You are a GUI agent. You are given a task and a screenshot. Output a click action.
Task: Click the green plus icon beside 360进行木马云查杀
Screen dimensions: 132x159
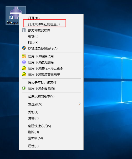tap(24, 68)
